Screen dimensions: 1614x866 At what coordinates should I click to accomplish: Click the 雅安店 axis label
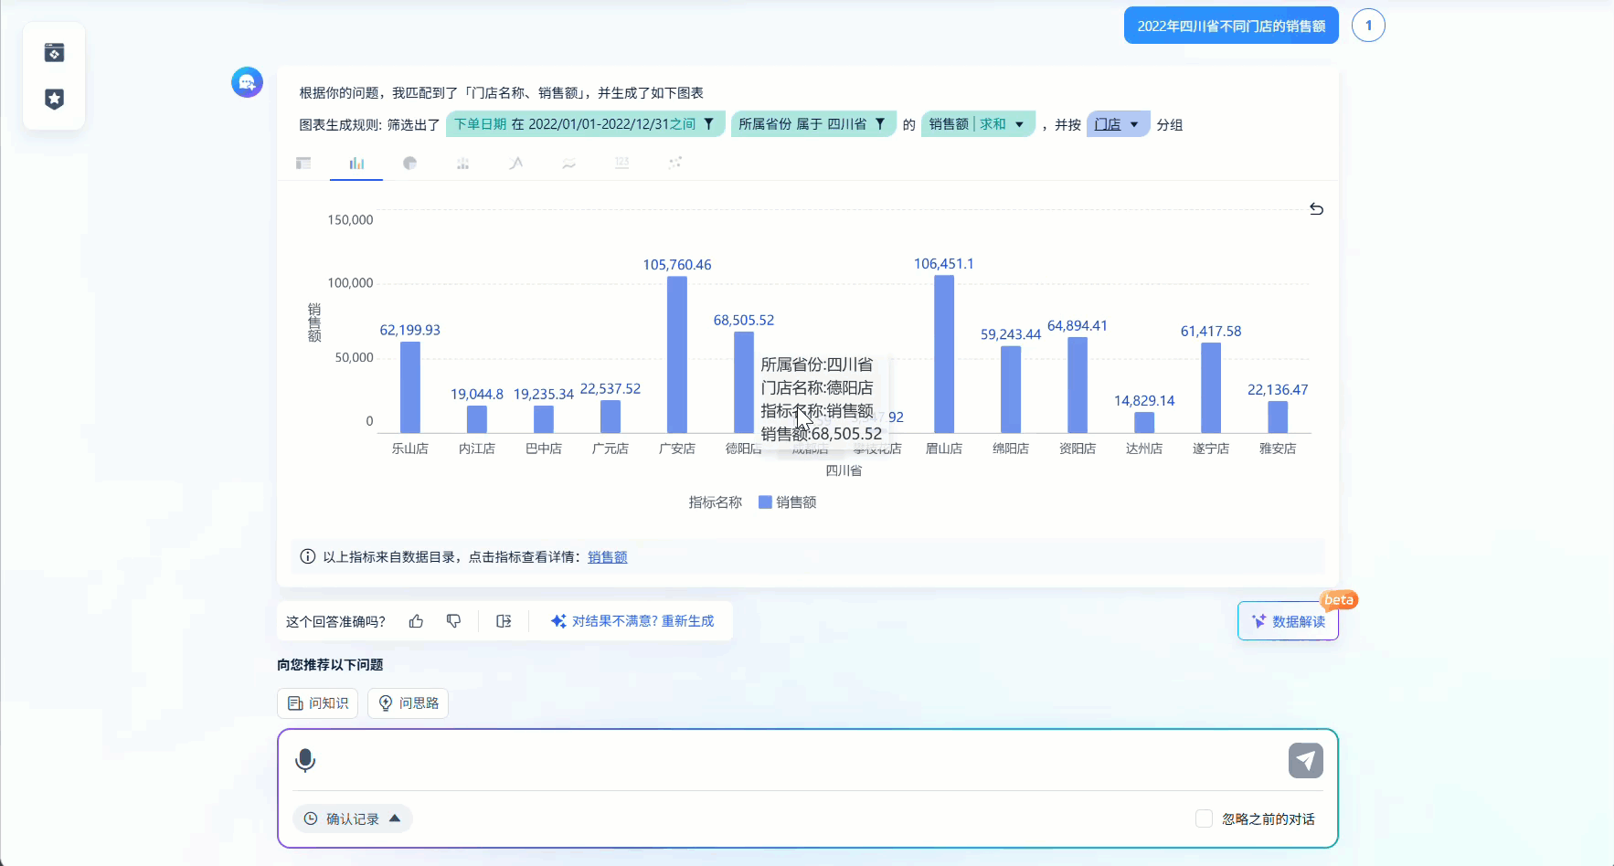1278,449
